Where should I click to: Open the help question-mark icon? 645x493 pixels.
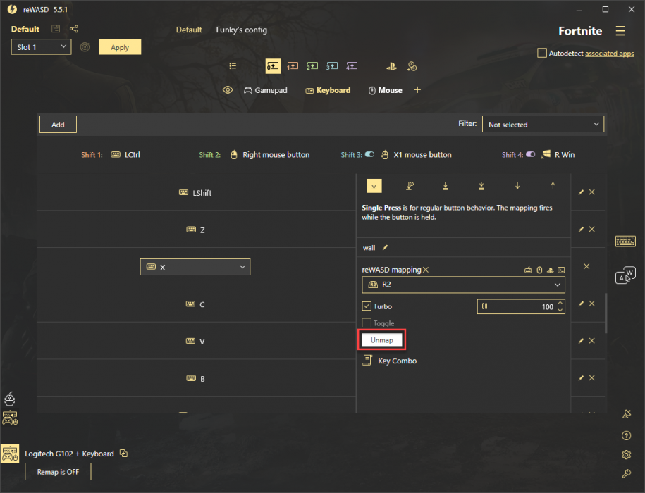[x=627, y=435]
